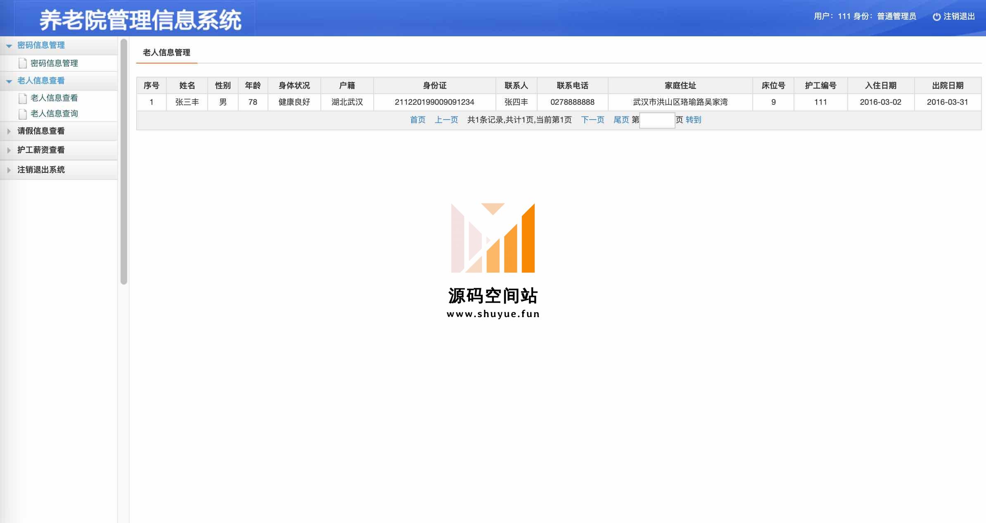
Task: Click the check-in date 2016-03-02
Action: (881, 102)
